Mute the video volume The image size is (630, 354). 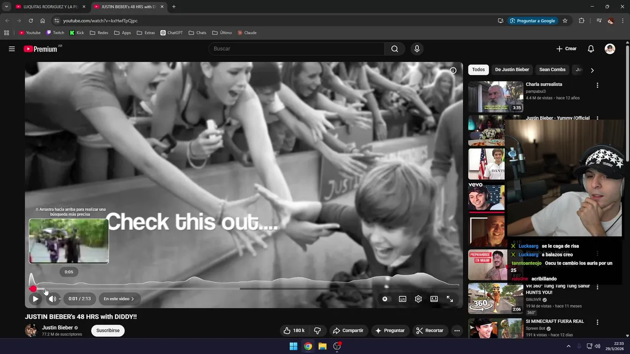(x=52, y=298)
